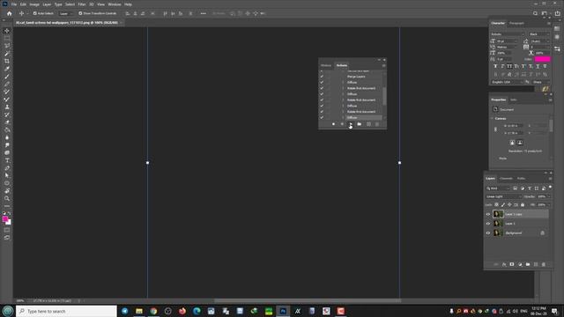Open the Actions panel menu
The height and width of the screenshot is (317, 564).
pos(384,65)
